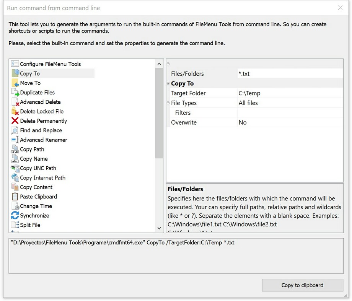Choose Advanced Delete from the list
Viewport: 352px width, 301px height.
click(x=40, y=102)
